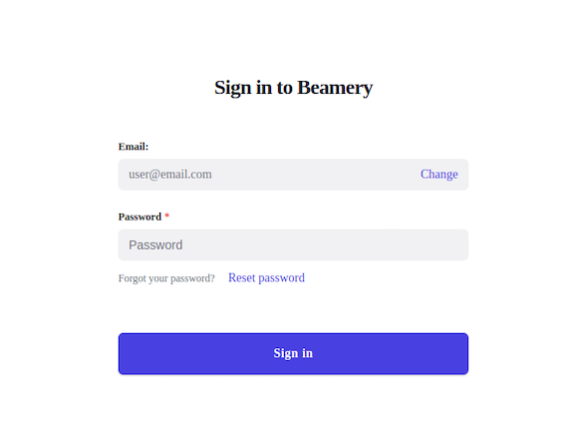Click the "Forgot your password?" text

tap(166, 278)
